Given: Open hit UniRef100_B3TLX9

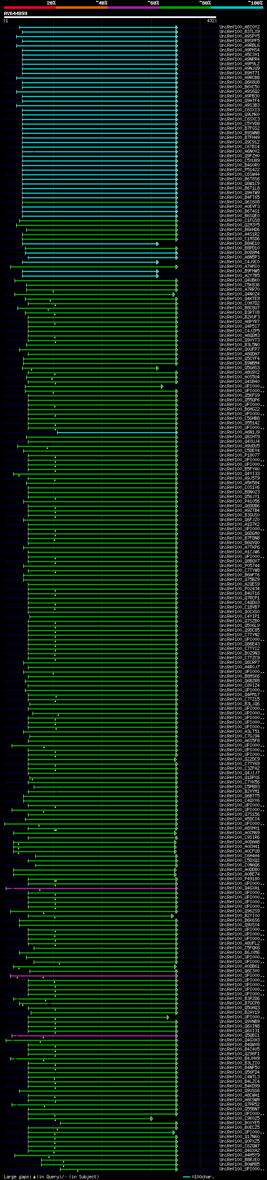Looking at the screenshot, I should click(x=239, y=32).
